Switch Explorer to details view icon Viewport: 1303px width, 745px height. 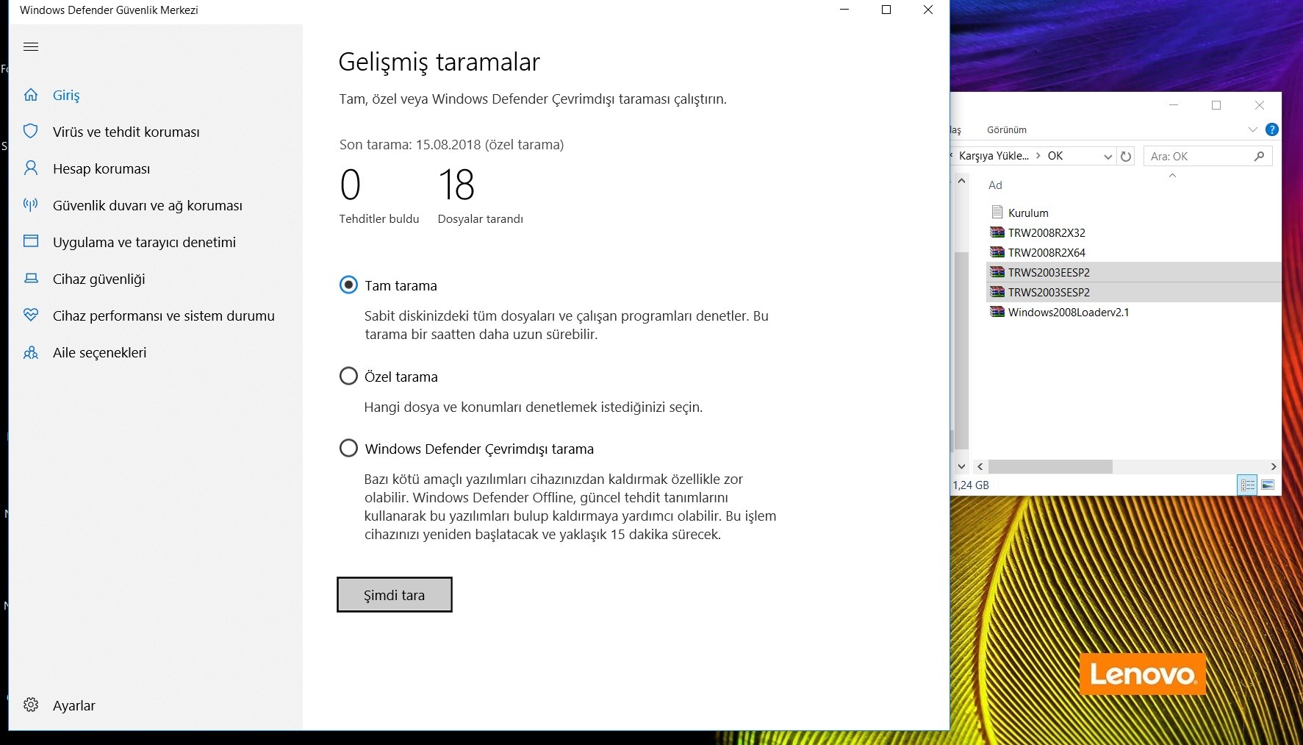(x=1247, y=485)
